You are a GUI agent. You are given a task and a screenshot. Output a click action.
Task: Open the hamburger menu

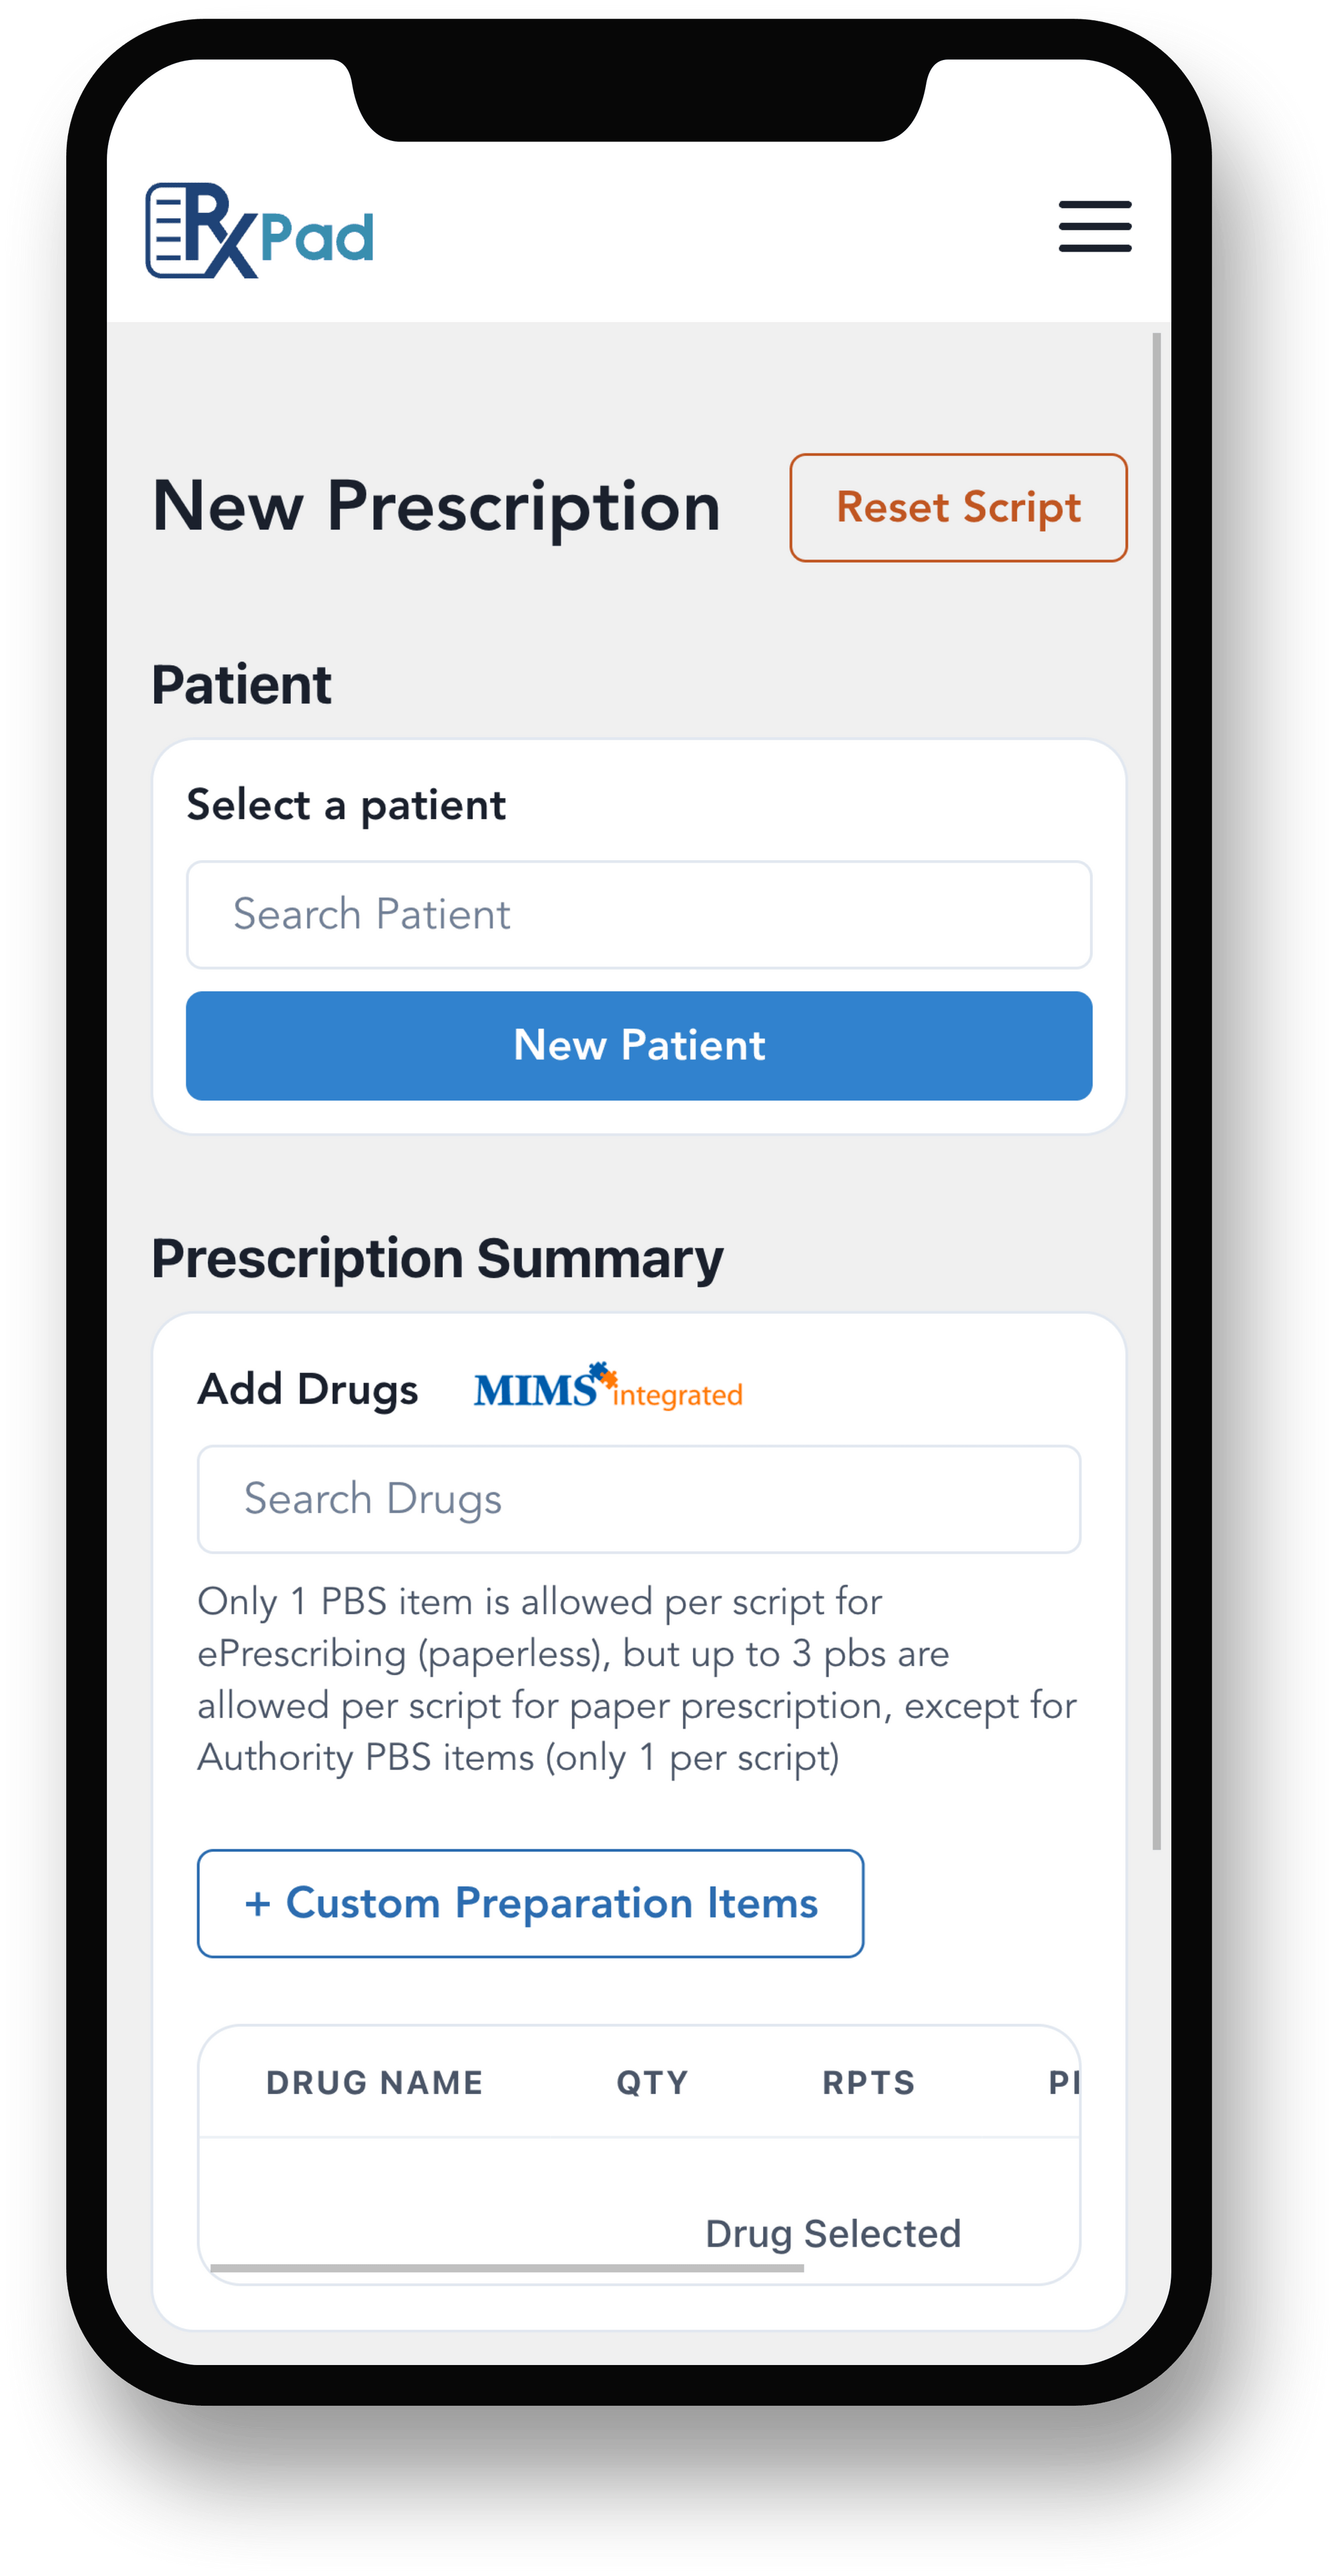tap(1094, 226)
